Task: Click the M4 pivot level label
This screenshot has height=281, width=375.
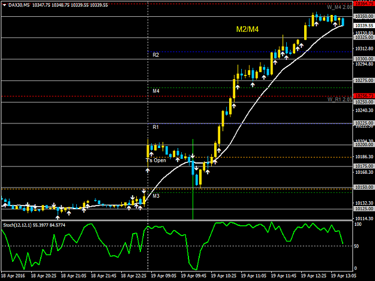Action: coord(156,91)
